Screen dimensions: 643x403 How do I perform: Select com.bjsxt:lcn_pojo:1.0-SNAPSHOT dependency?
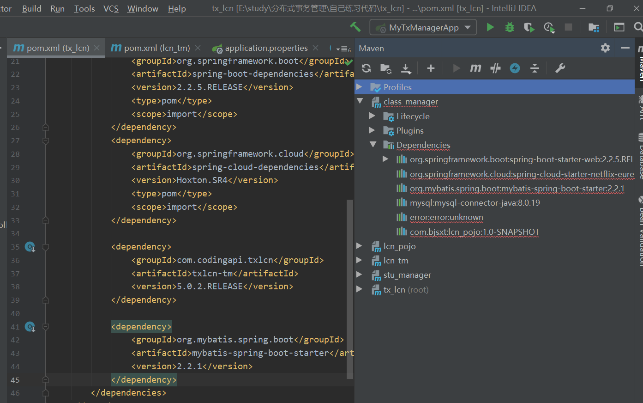475,232
